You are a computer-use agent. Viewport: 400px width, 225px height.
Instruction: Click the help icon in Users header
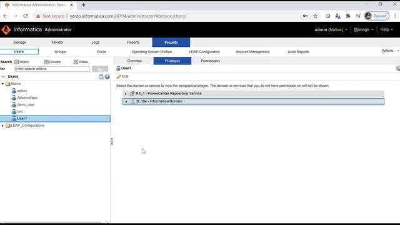point(107,76)
